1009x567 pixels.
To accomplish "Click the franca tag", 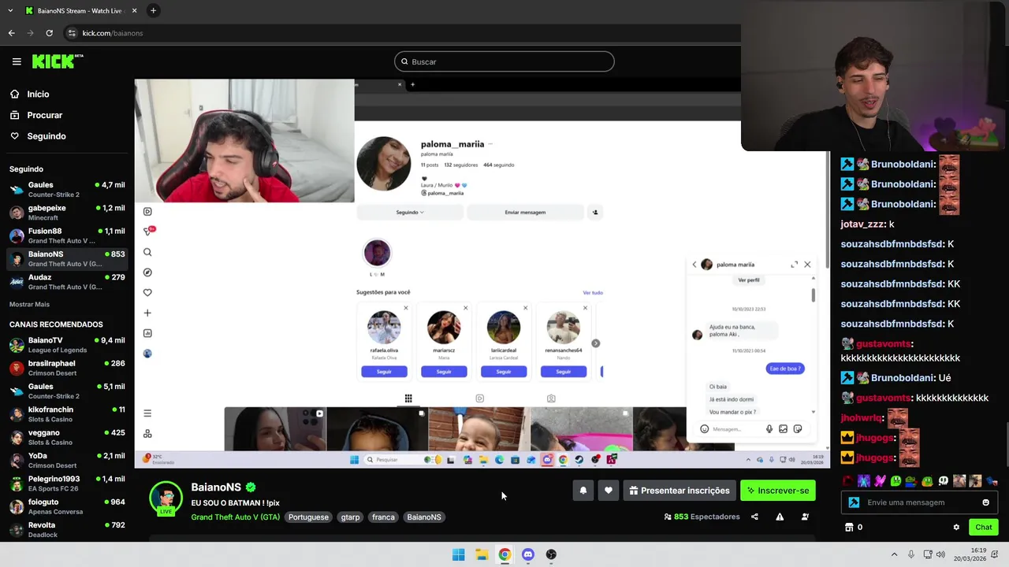I will (x=383, y=517).
